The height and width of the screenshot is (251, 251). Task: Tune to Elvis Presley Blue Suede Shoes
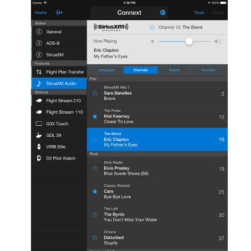click(x=157, y=168)
